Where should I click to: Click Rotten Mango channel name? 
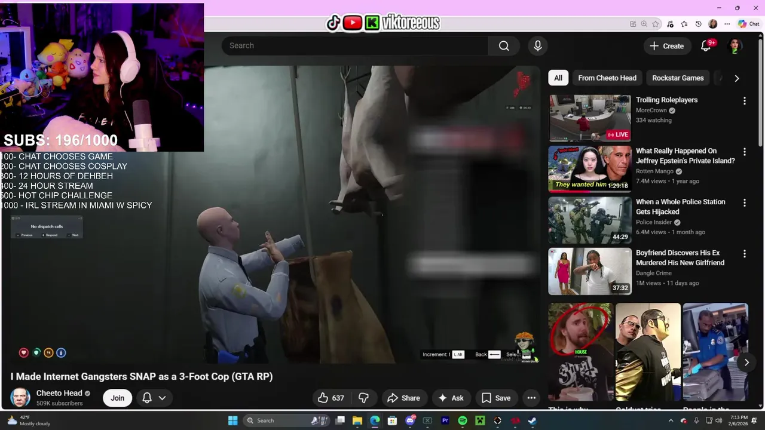(654, 171)
